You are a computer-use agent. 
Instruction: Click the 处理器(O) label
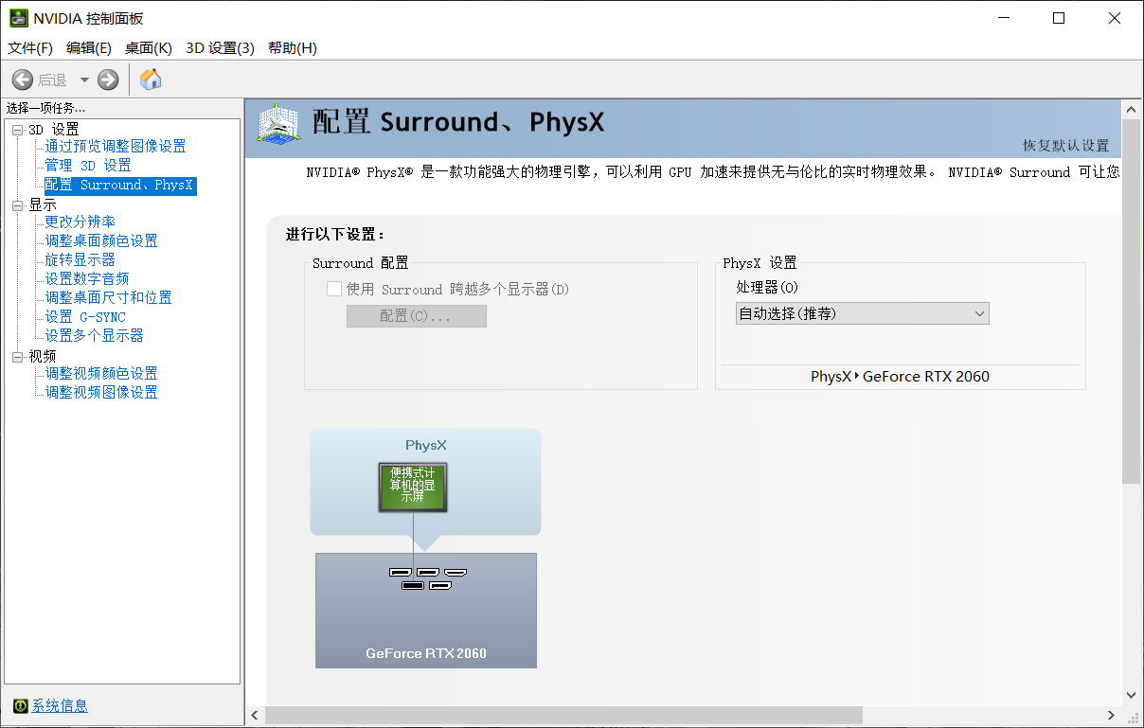(x=767, y=287)
